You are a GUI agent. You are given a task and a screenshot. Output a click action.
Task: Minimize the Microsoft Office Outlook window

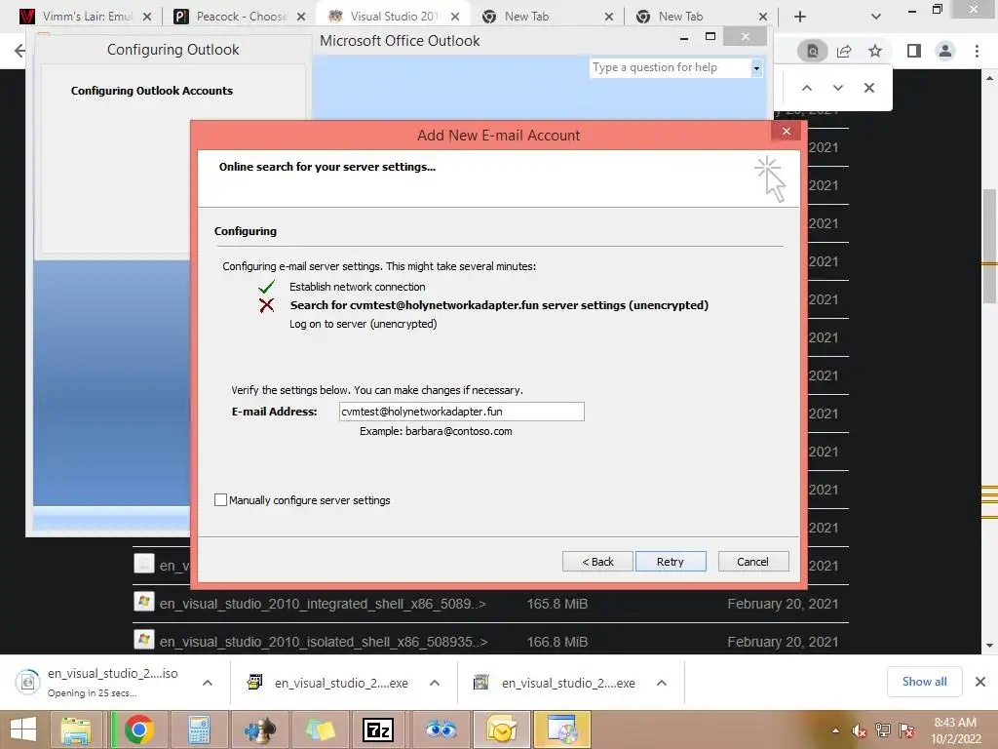tap(684, 38)
